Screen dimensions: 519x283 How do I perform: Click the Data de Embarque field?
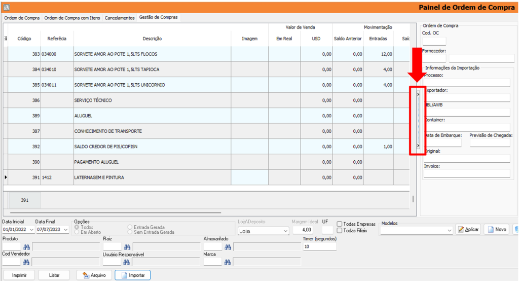(x=443, y=143)
